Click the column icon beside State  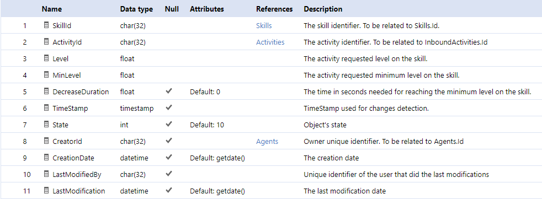pos(46,125)
